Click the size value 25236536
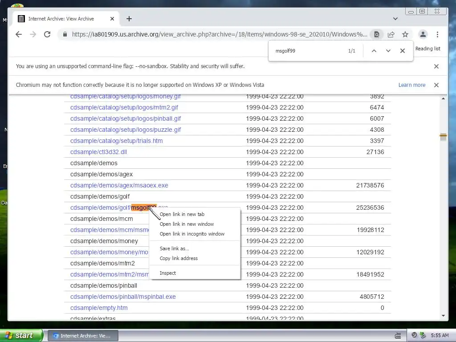The image size is (456, 342). tap(370, 208)
